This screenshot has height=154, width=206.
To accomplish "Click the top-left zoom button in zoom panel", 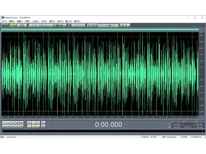I will point(29,123).
